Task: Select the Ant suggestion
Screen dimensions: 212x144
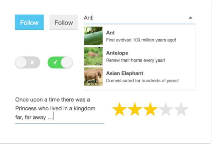Action: coord(140,36)
